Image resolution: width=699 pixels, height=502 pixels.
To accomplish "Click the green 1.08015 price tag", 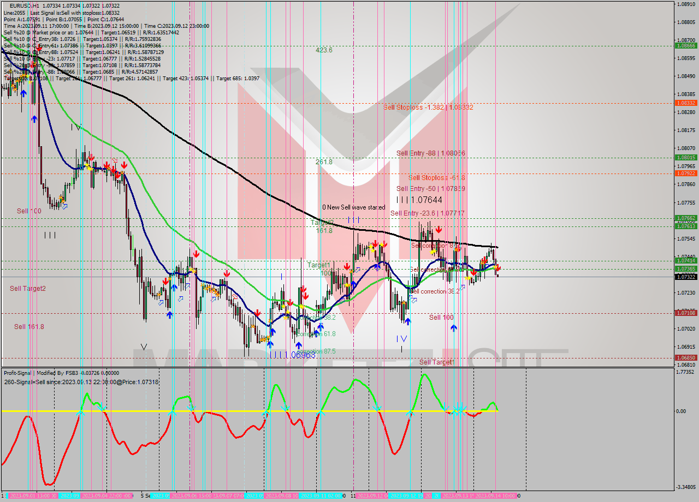I will 686,158.
